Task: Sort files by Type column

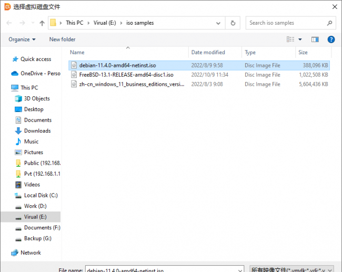Action: (x=250, y=53)
